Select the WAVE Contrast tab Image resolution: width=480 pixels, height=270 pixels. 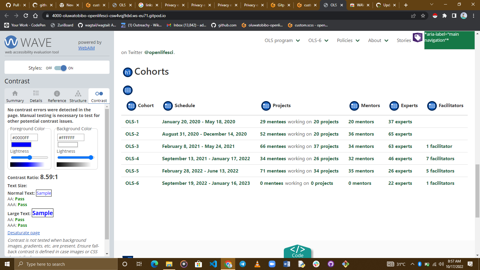tap(99, 96)
